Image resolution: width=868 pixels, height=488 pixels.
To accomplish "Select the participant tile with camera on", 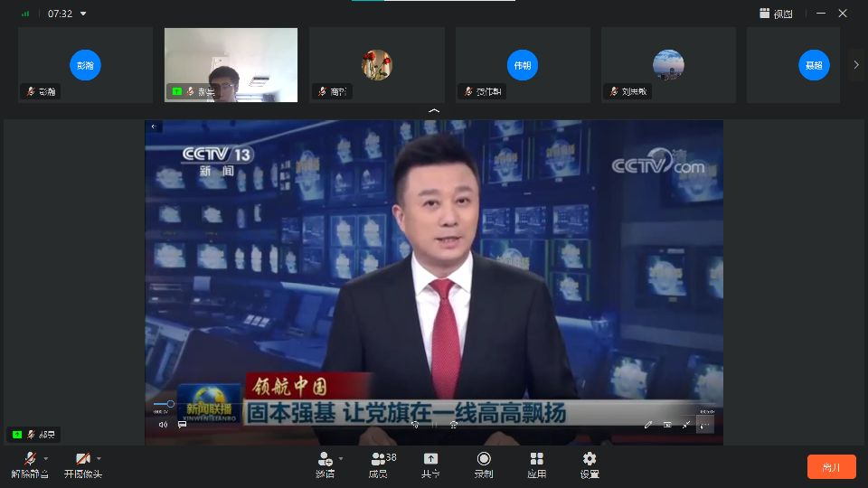I will coord(231,64).
